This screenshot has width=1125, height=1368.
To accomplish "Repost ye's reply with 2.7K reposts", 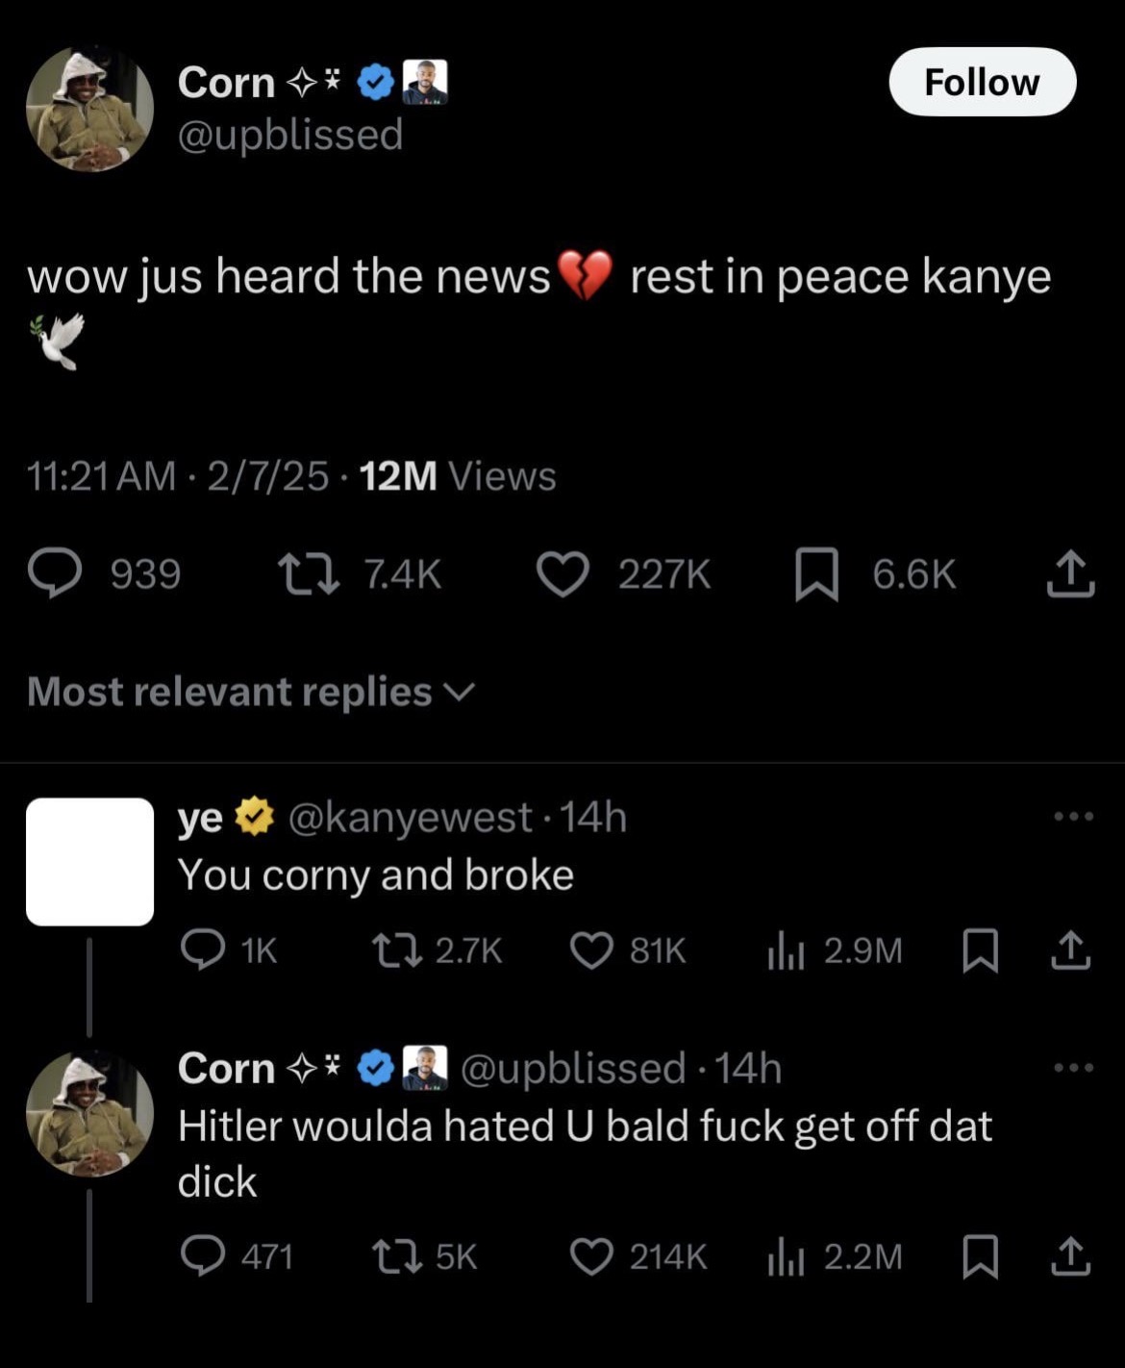I will (397, 950).
